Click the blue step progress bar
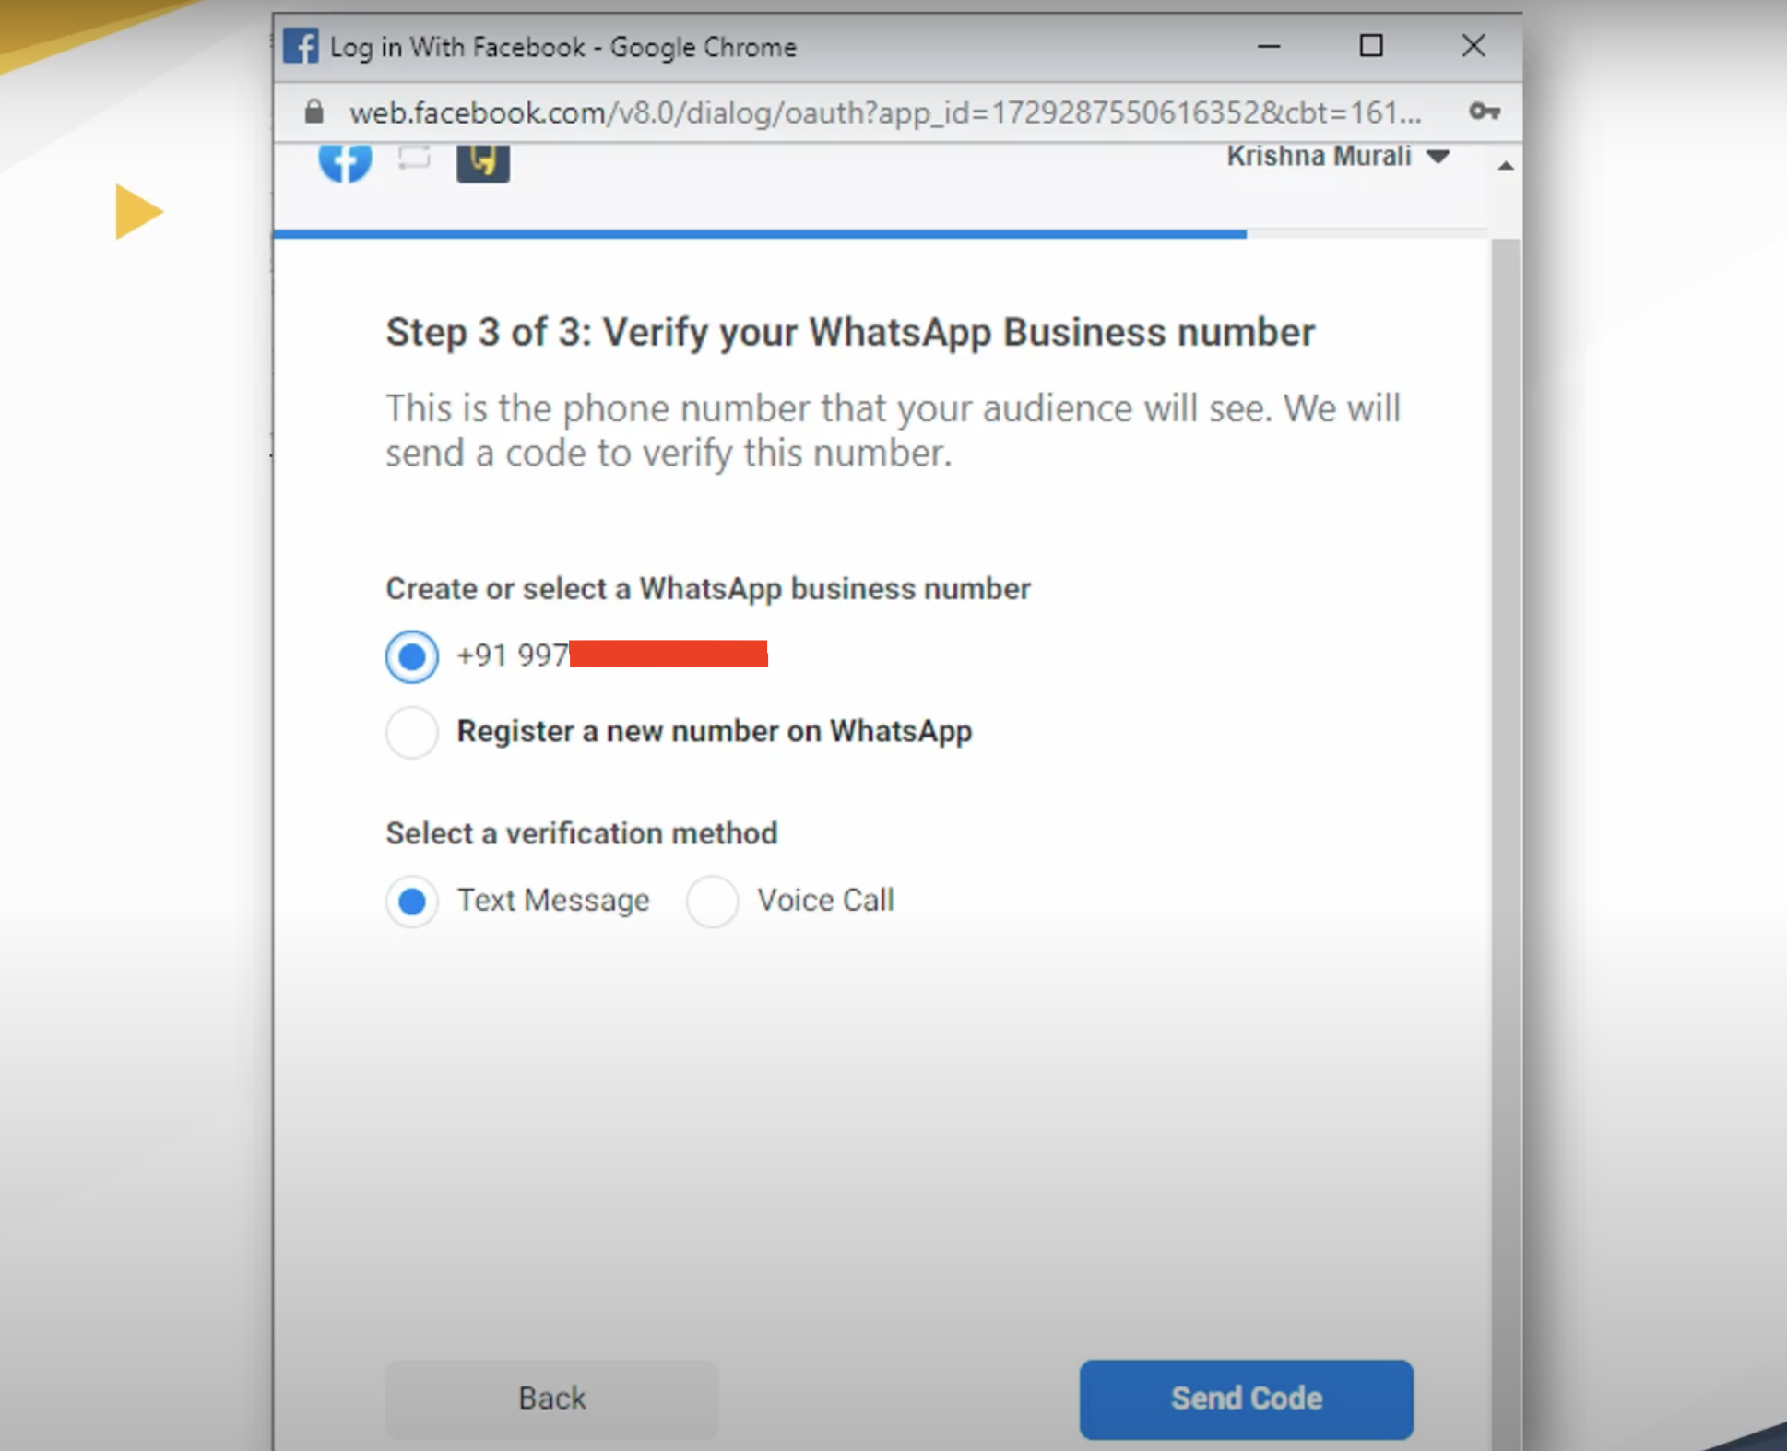 [x=760, y=234]
